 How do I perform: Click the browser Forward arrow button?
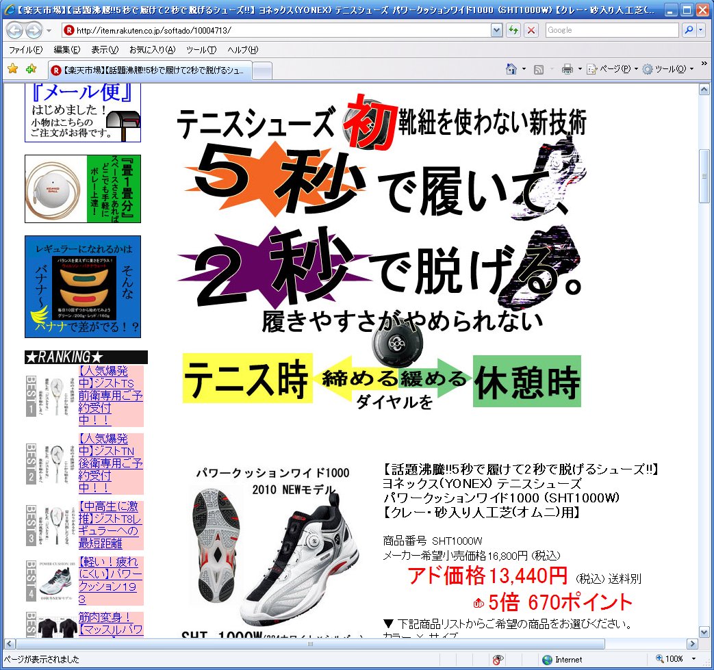click(34, 31)
